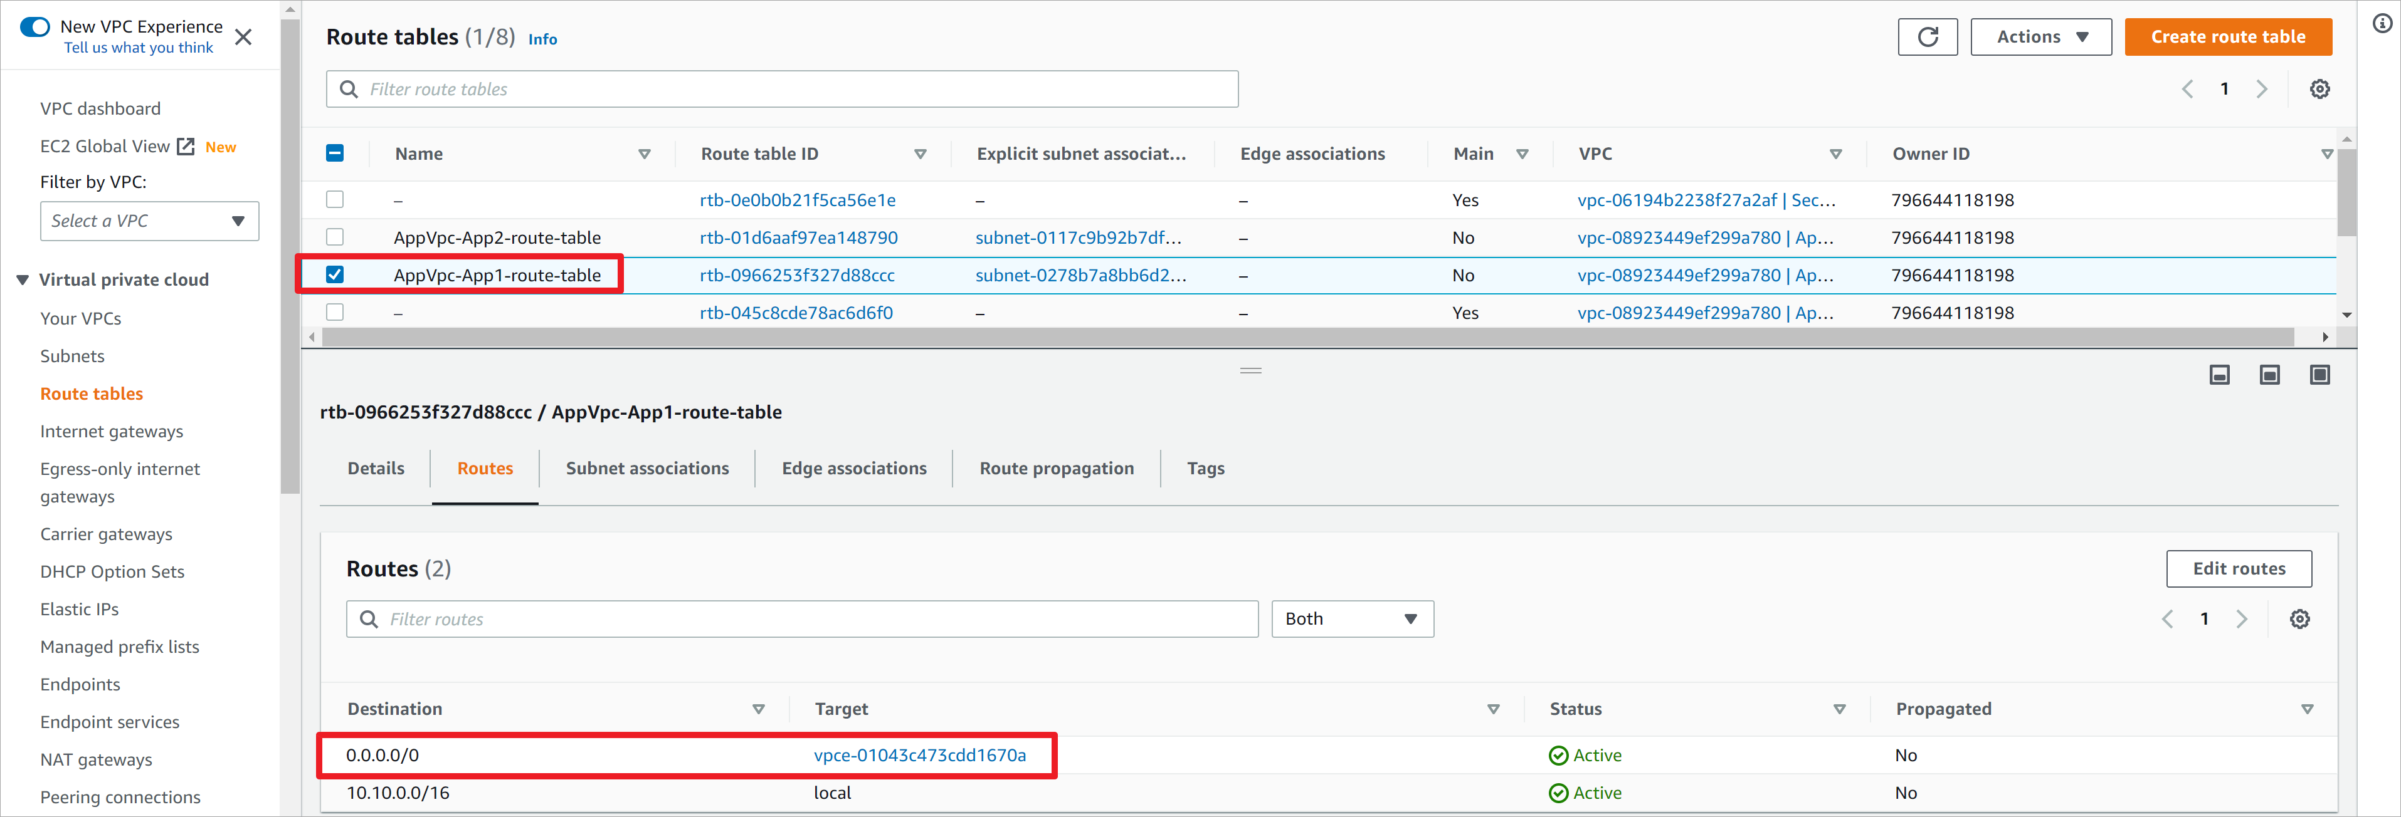Open routes panel preferences gear icon

(2299, 620)
